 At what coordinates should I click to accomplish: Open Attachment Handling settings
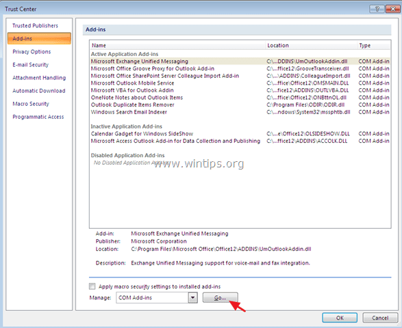[39, 78]
